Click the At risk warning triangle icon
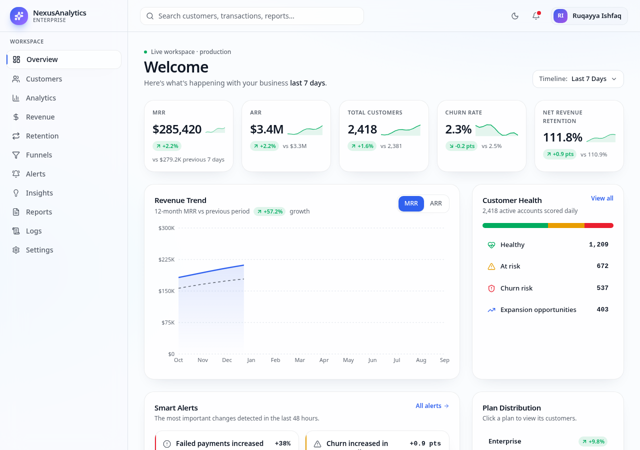This screenshot has height=450, width=640. (491, 266)
